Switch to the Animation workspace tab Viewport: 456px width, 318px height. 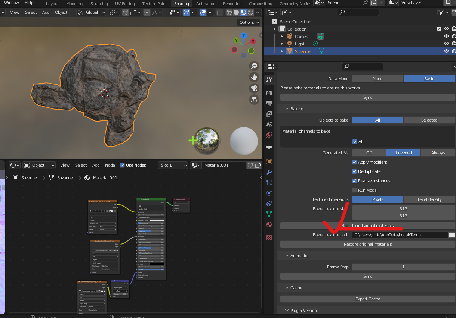(x=206, y=4)
